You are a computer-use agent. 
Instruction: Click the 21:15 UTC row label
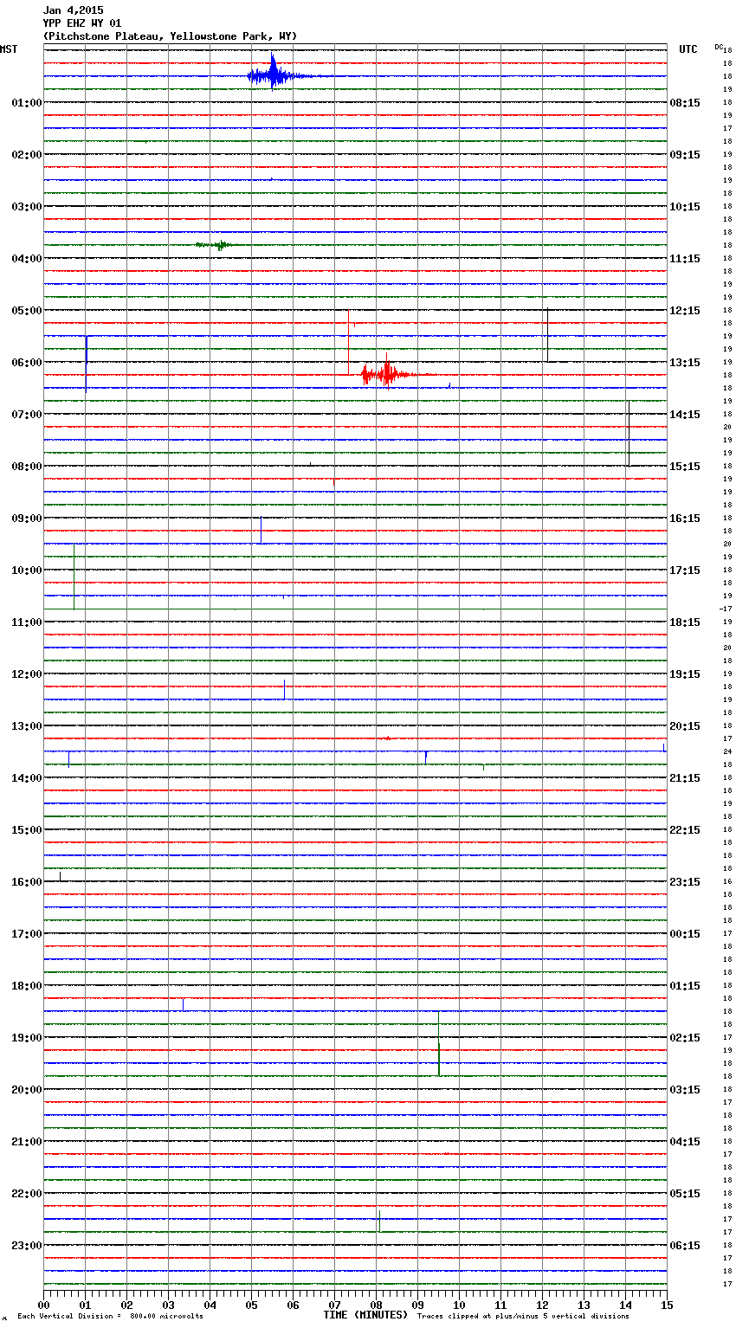coord(685,778)
